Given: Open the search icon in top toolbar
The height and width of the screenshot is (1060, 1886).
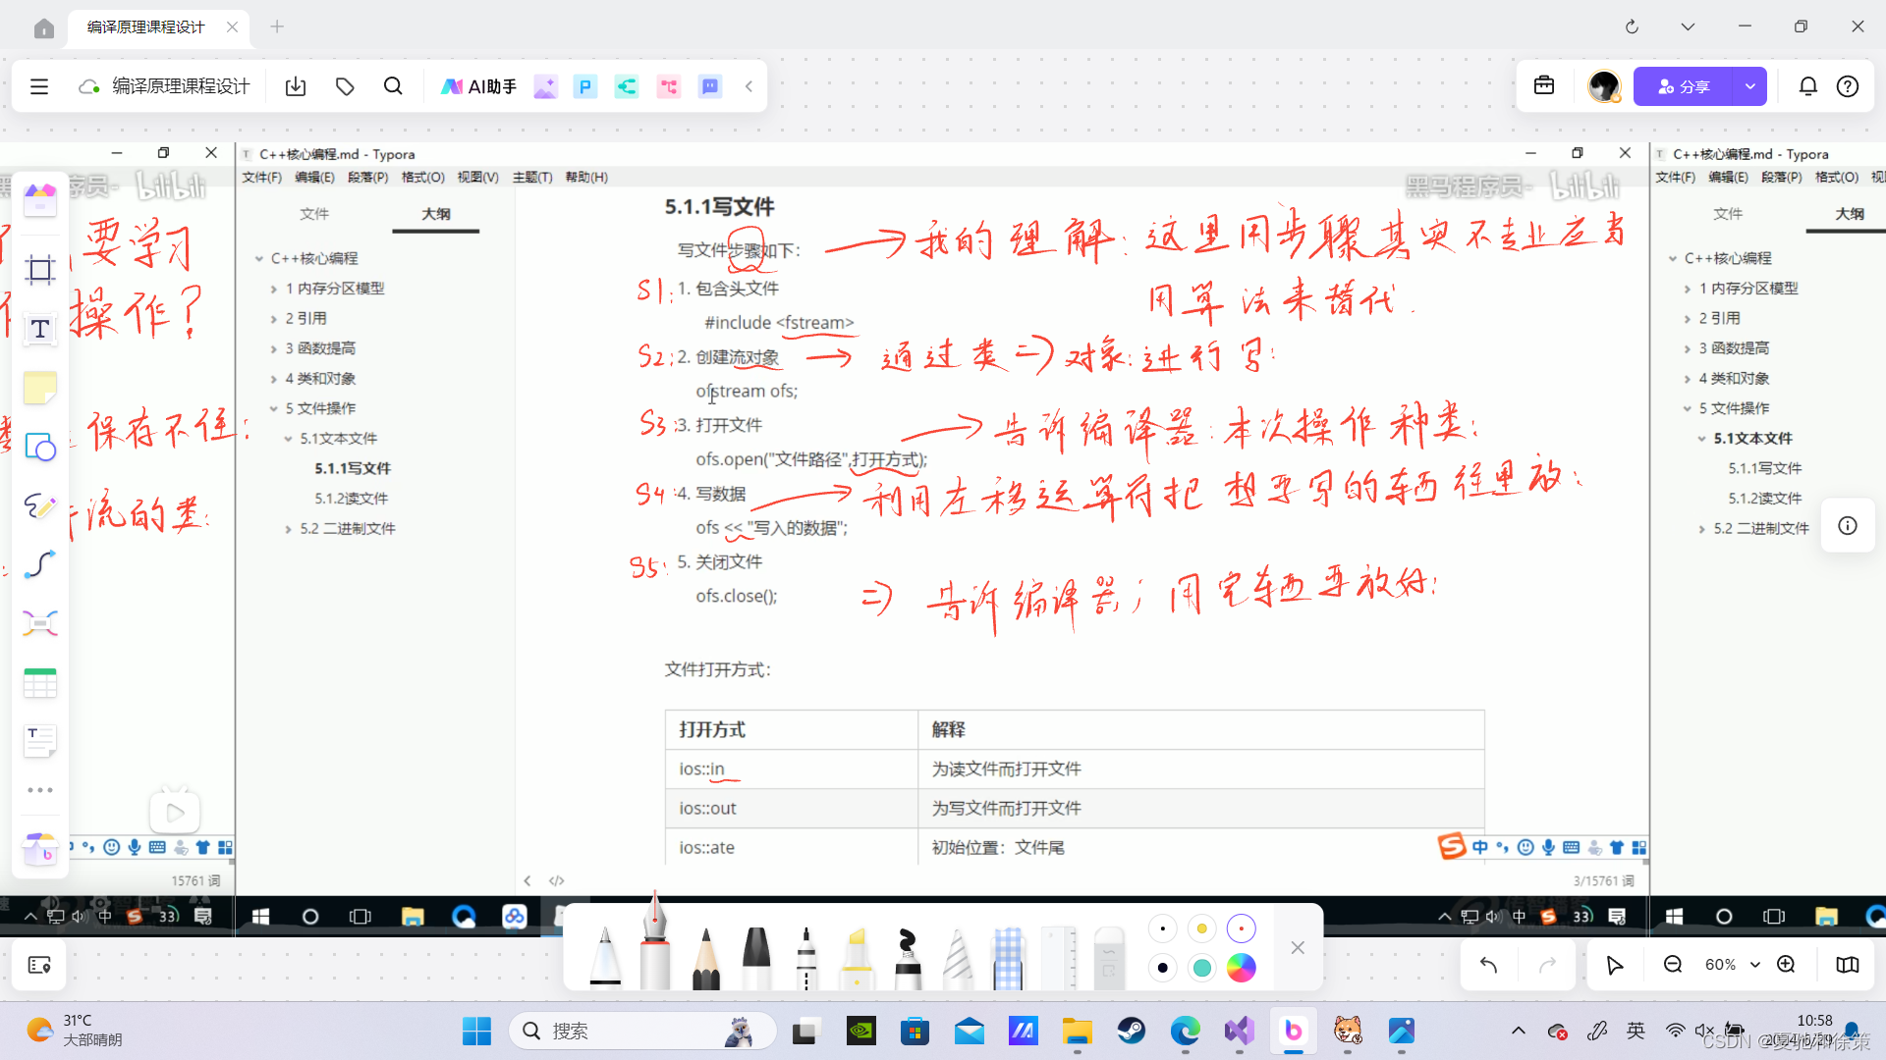Looking at the screenshot, I should (393, 86).
